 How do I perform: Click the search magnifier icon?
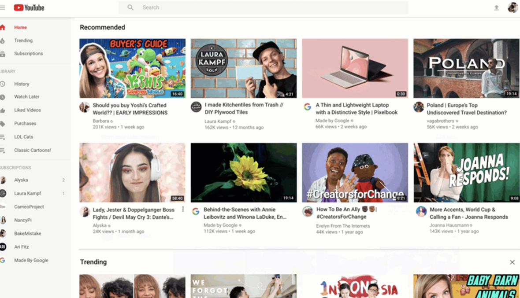[130, 7]
